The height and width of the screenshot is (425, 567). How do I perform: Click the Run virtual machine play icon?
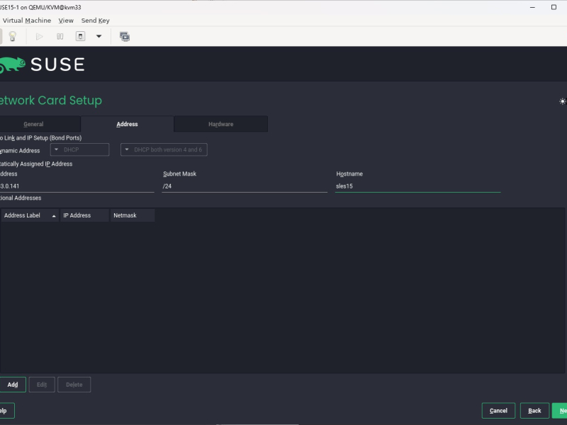(x=40, y=36)
